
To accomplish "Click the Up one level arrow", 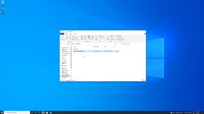I will click(x=67, y=44).
